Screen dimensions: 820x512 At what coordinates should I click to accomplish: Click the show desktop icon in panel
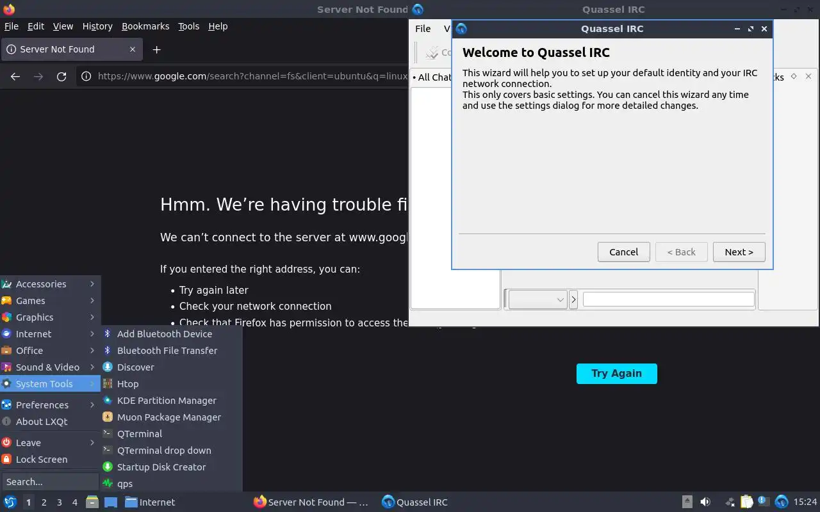(111, 502)
